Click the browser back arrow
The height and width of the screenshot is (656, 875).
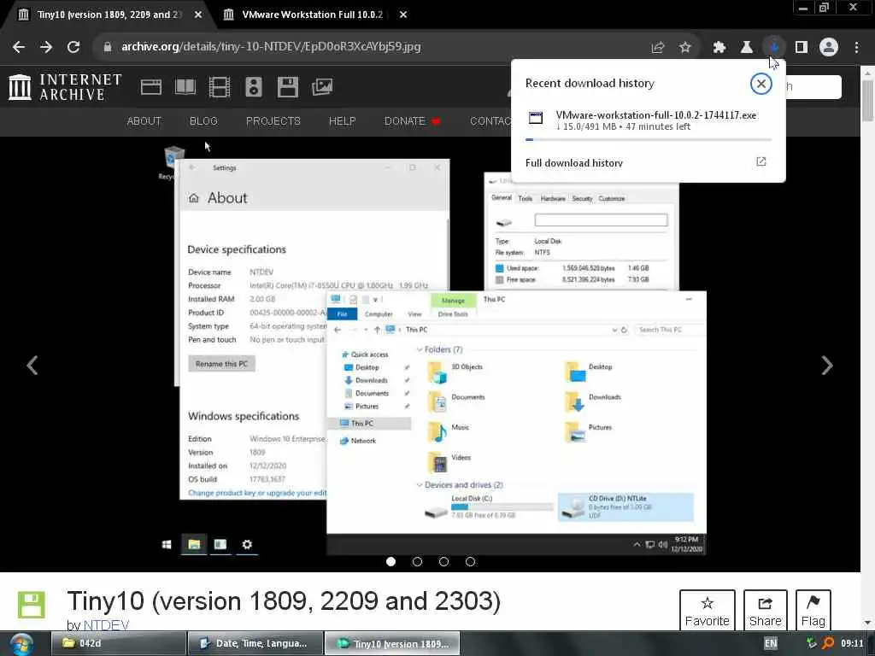(x=19, y=47)
